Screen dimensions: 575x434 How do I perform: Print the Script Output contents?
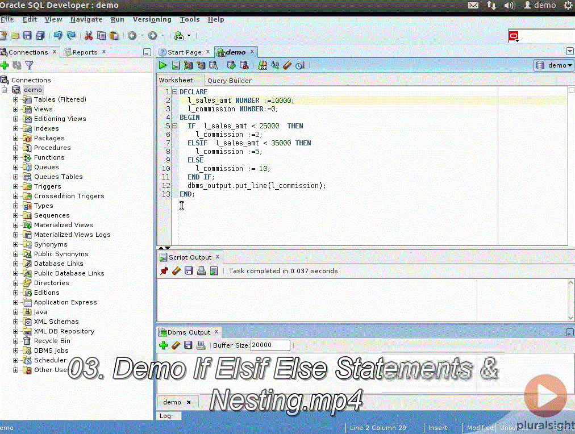click(201, 271)
